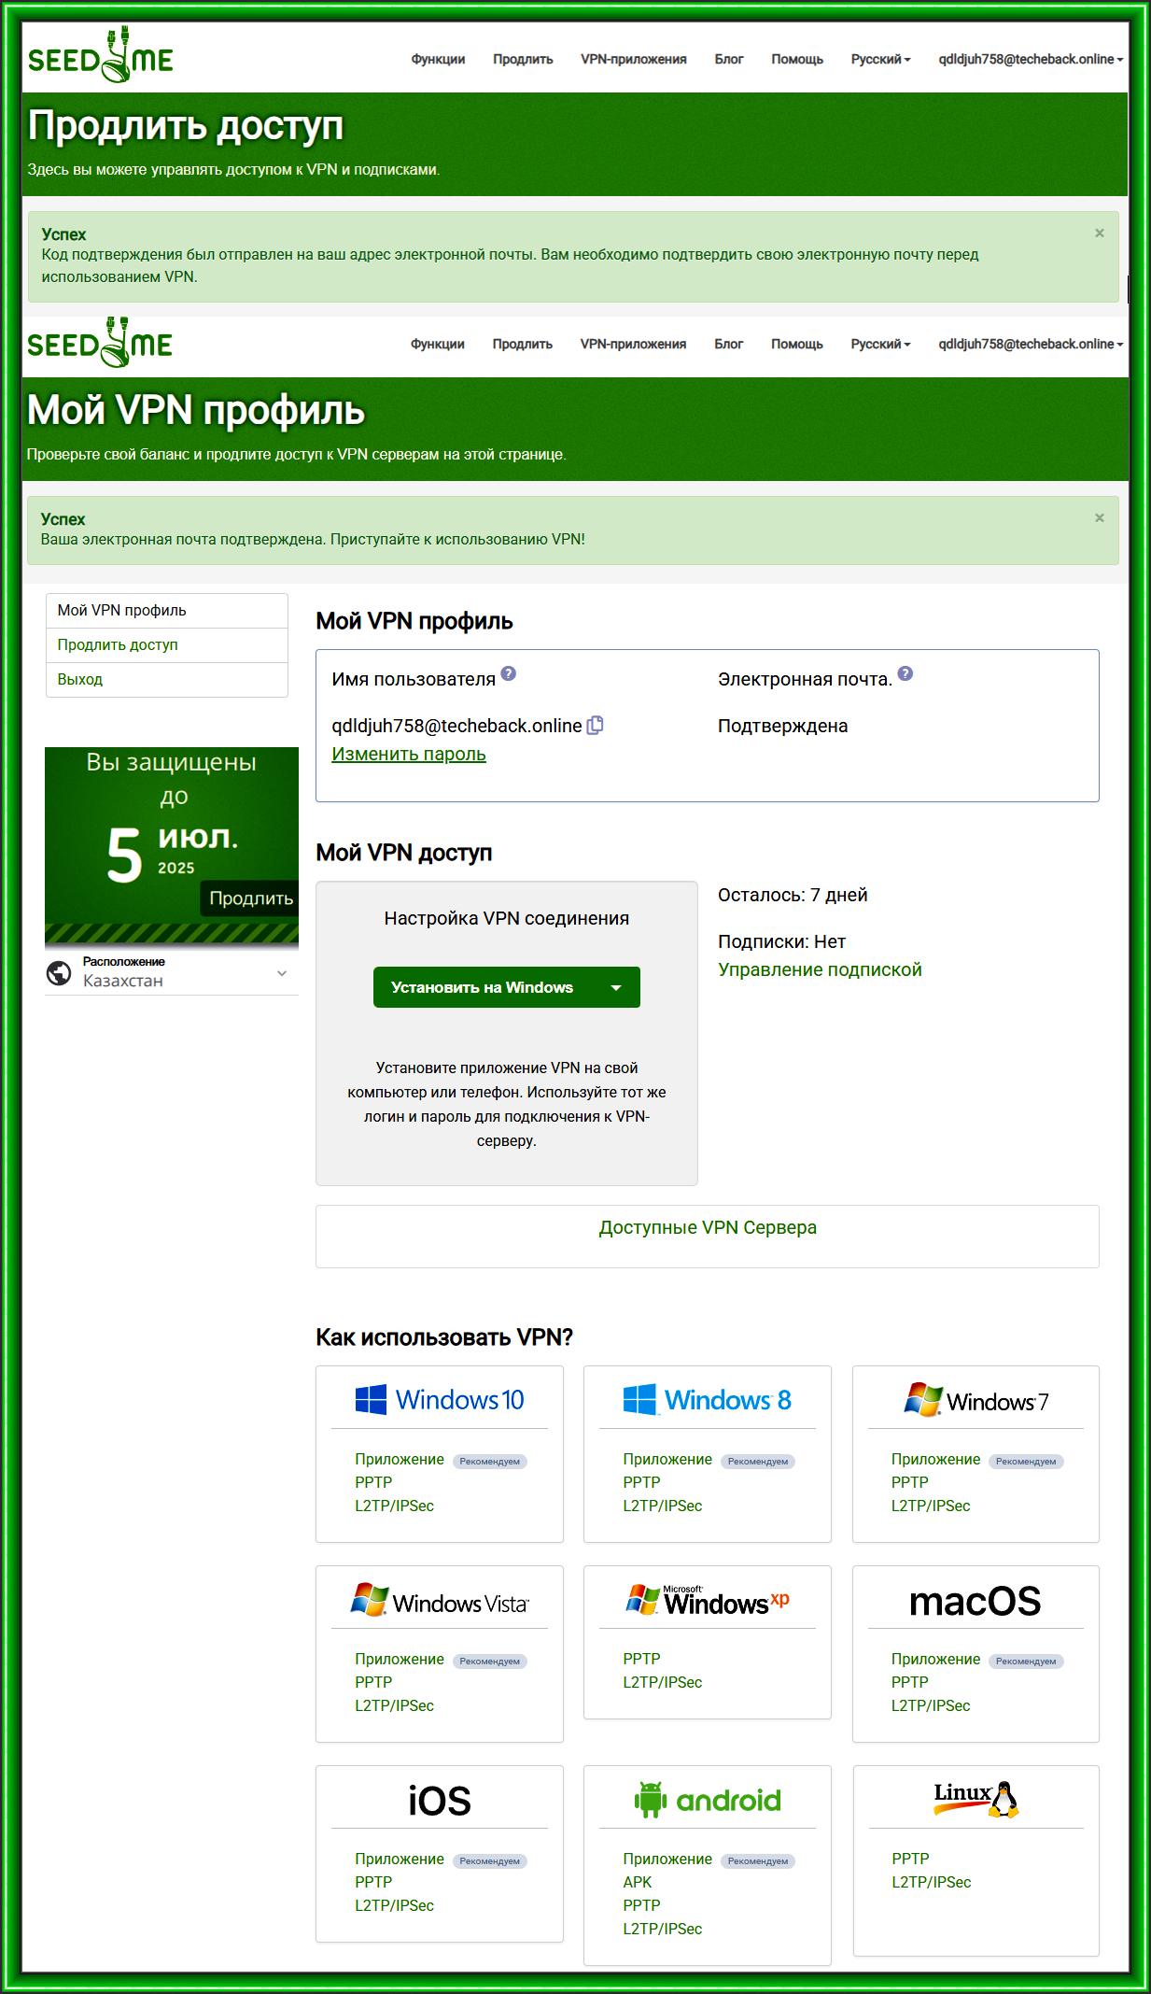Click the globe icon beside Расположение
Viewport: 1151px width, 1994px height.
(59, 973)
